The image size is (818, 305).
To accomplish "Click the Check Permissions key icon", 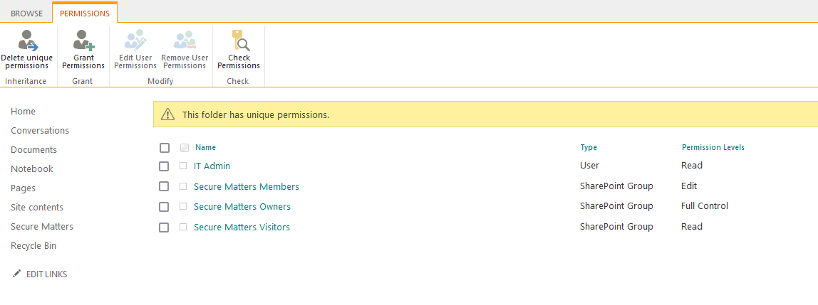I will point(238,40).
